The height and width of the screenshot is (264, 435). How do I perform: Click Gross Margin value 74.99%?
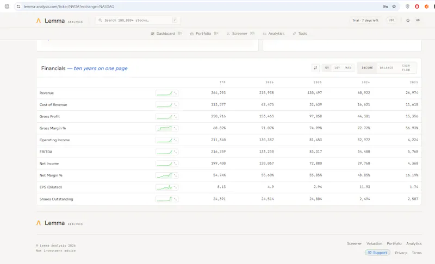pyautogui.click(x=316, y=128)
